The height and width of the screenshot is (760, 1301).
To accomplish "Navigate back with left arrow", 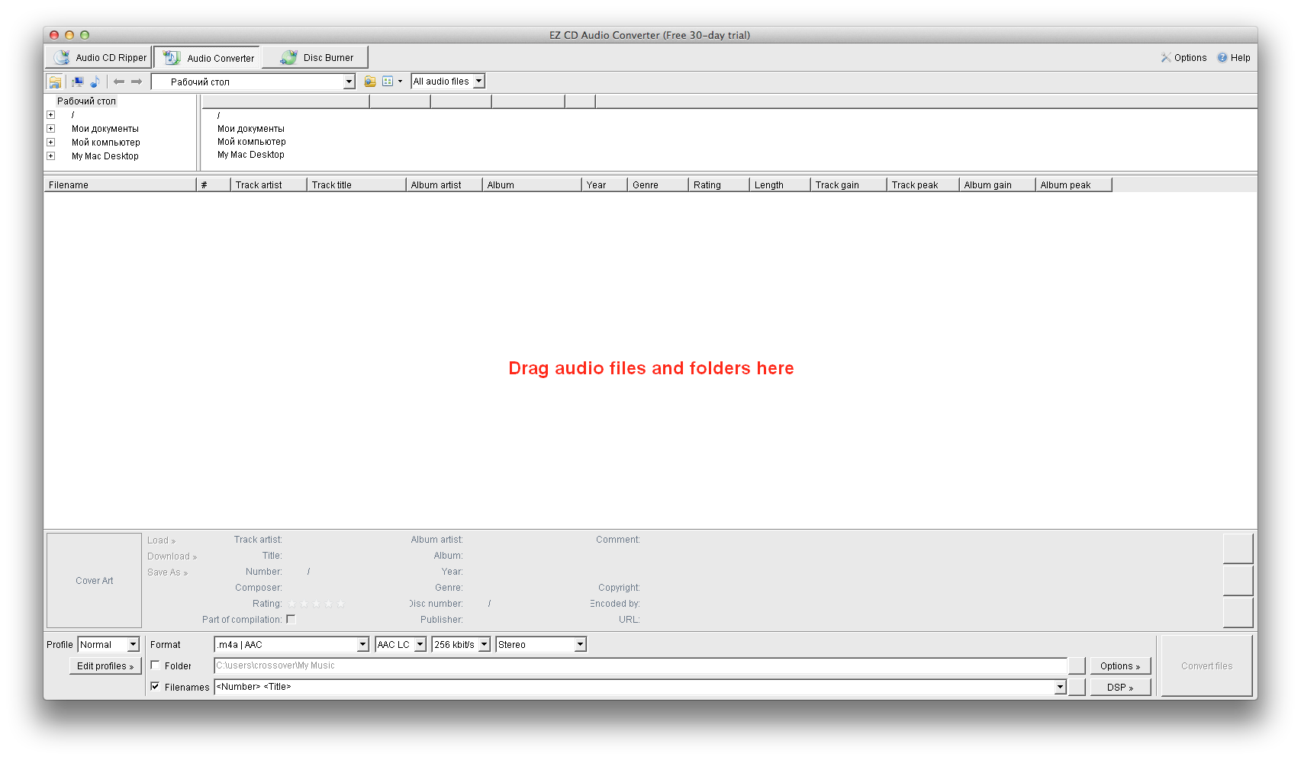I will pyautogui.click(x=119, y=82).
